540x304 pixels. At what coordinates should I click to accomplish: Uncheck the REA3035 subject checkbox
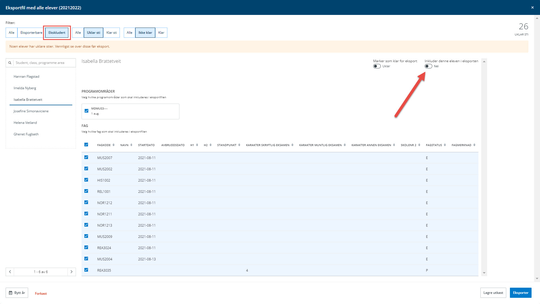click(86, 270)
